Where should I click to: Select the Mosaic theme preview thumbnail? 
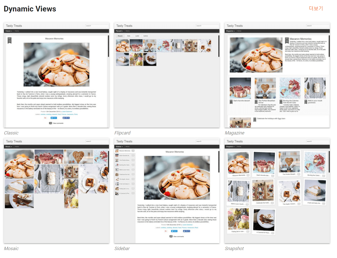(x=56, y=191)
